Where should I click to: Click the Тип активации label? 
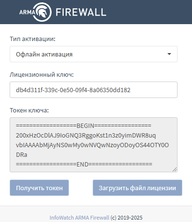32,39
